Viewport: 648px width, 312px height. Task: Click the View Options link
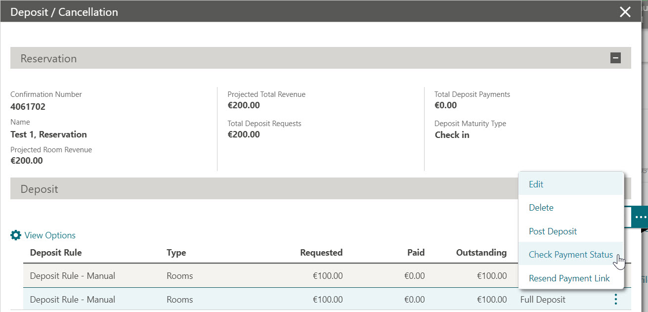pos(49,235)
